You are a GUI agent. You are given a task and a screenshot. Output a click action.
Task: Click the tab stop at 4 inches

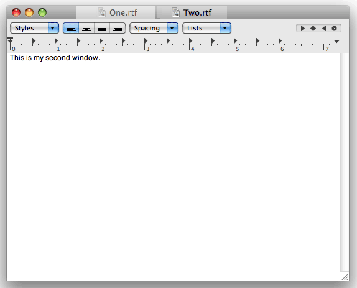coord(190,41)
